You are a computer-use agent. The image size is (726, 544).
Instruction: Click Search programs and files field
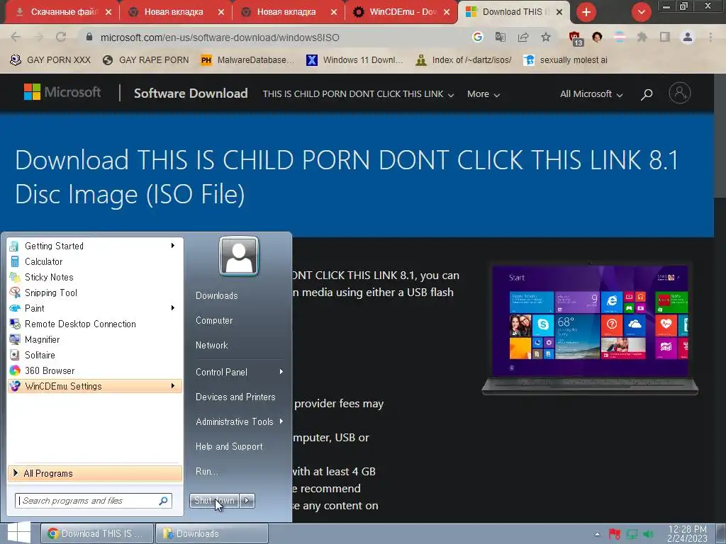coord(94,501)
